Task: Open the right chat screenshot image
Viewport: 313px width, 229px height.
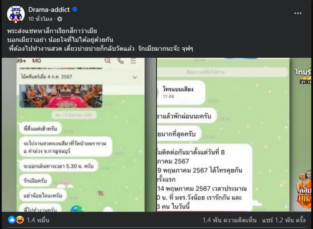Action: point(234,135)
